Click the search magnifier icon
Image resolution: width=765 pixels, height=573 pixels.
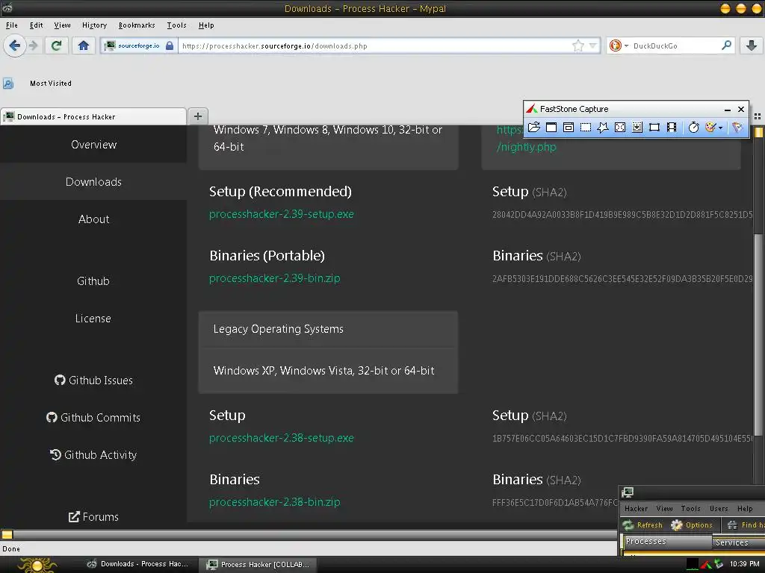pos(726,46)
